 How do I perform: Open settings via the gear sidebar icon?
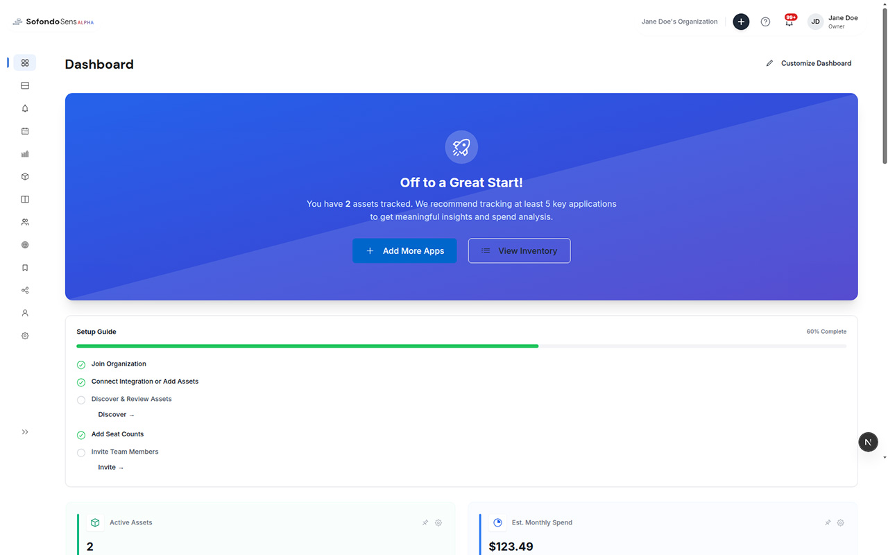click(x=24, y=336)
